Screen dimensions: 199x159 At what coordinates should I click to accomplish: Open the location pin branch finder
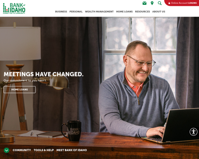pyautogui.click(x=152, y=3)
